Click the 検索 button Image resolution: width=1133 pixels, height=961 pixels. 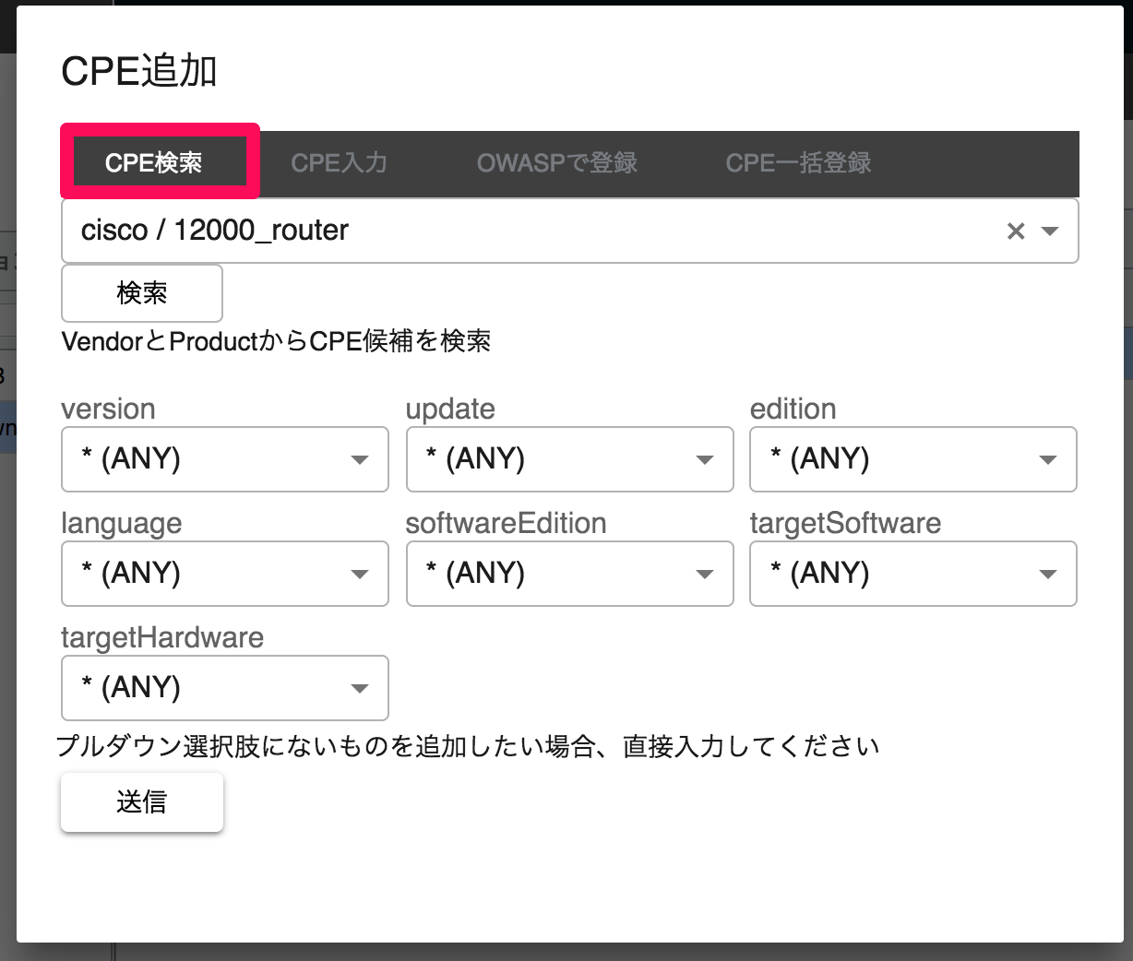[142, 293]
